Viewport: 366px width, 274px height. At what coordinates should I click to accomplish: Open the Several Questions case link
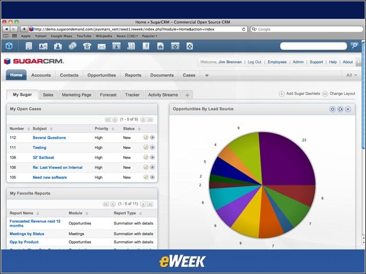tap(49, 138)
